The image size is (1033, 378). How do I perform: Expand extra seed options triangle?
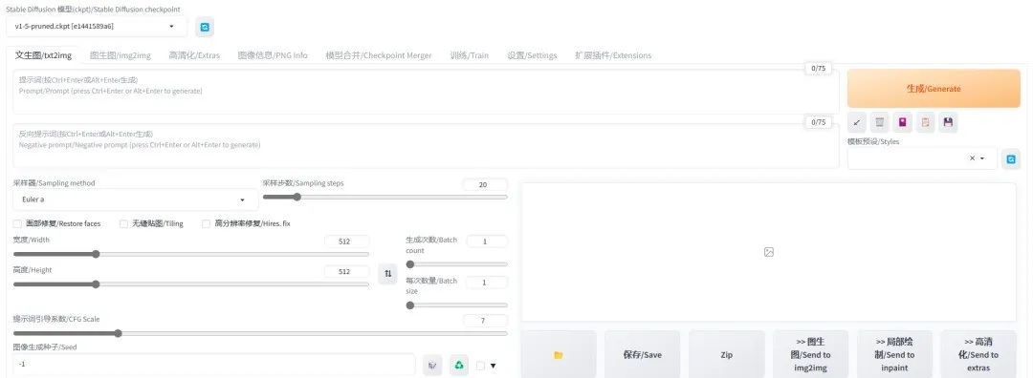point(493,367)
